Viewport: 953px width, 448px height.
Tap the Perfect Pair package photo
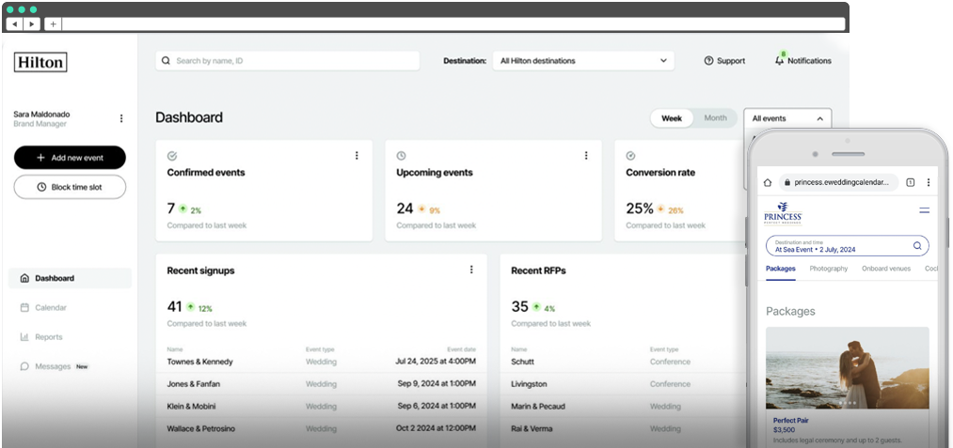[848, 368]
